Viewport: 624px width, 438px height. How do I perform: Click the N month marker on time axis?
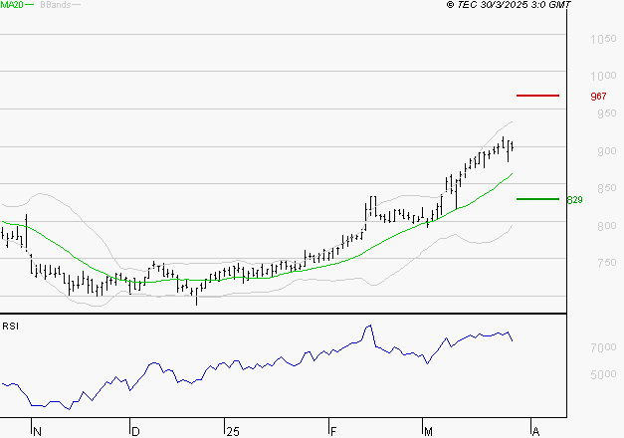(x=37, y=432)
